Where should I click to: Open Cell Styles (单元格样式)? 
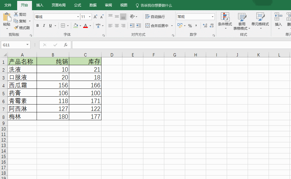pyautogui.click(x=260, y=21)
